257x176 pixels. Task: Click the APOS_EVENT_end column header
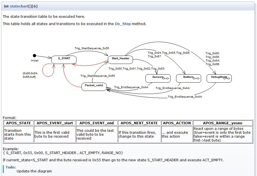pyautogui.click(x=97, y=123)
